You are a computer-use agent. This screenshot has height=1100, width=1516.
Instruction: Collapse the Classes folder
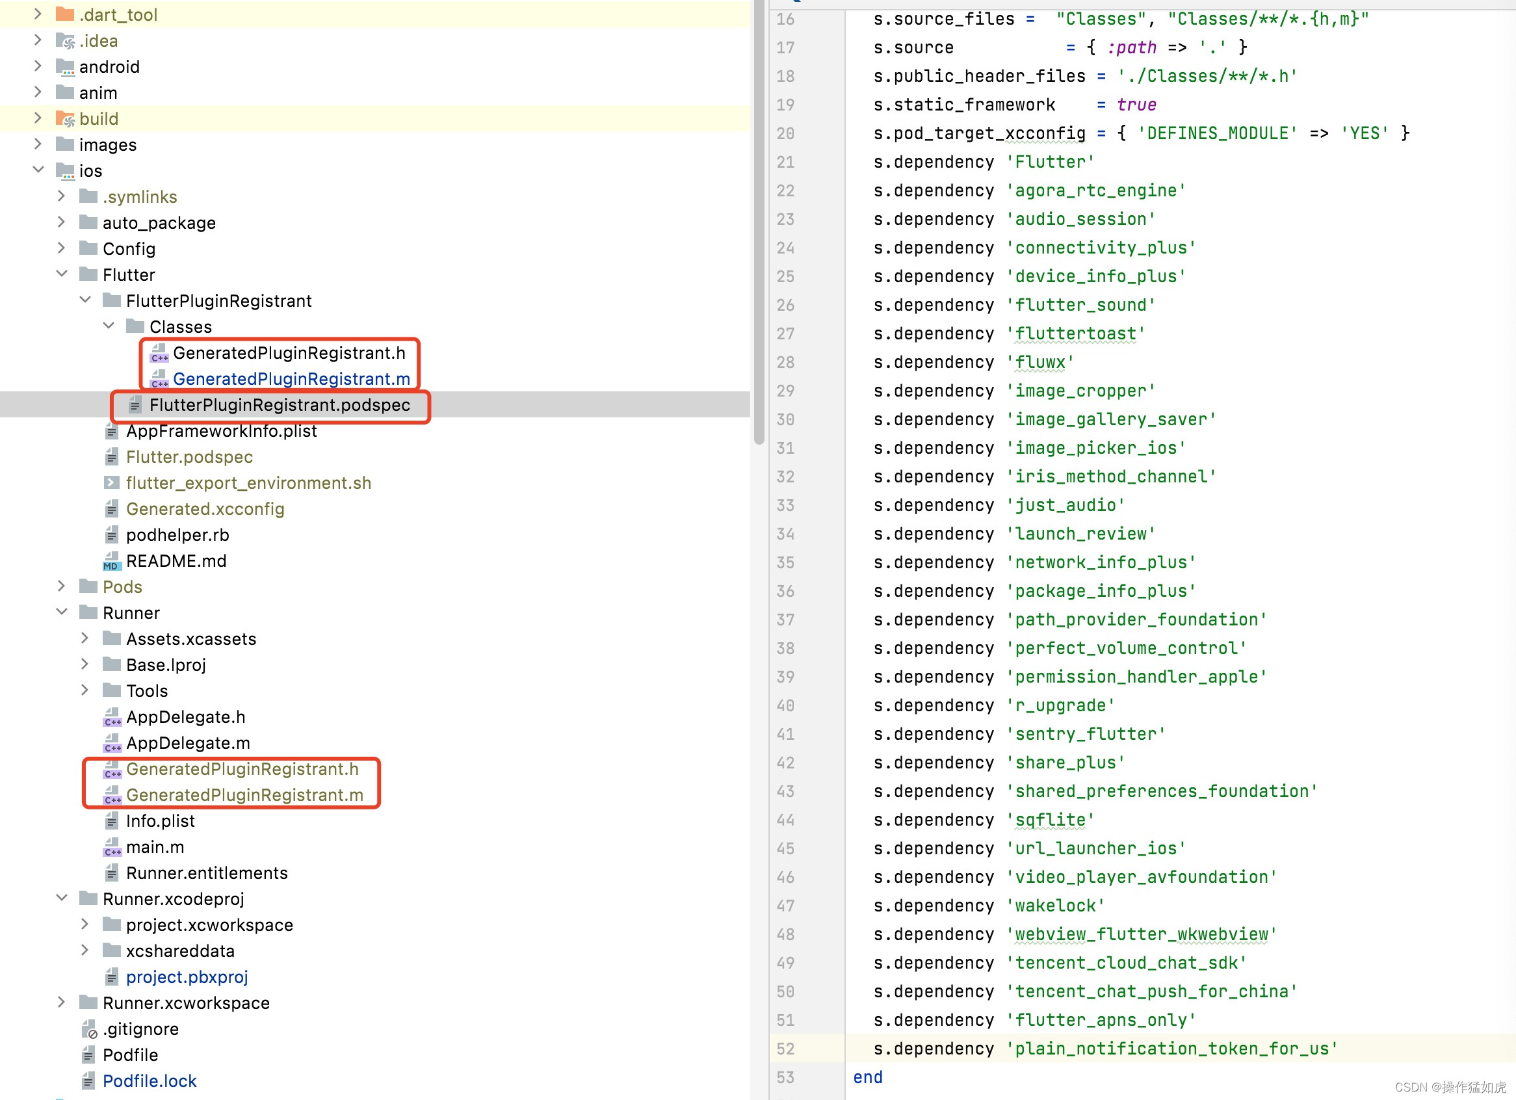pyautogui.click(x=109, y=326)
